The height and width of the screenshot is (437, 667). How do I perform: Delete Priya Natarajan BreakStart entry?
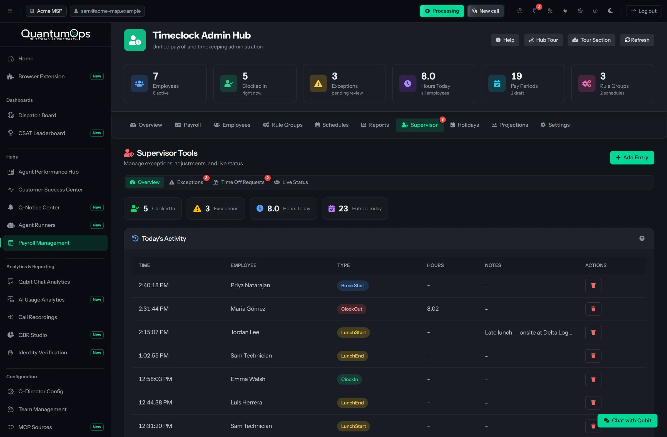click(x=593, y=285)
